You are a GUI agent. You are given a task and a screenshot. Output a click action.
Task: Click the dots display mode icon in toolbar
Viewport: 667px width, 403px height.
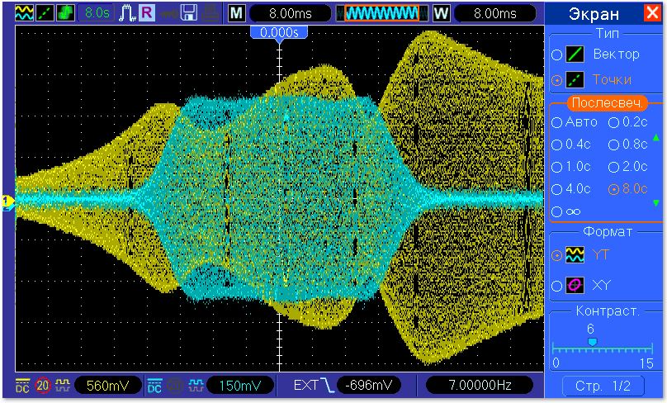[45, 13]
